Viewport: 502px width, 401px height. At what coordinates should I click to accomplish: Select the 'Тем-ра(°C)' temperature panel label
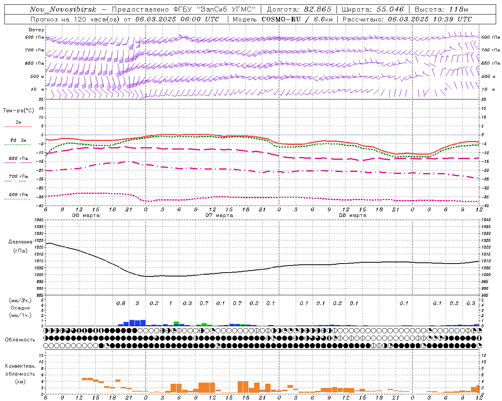[18, 111]
